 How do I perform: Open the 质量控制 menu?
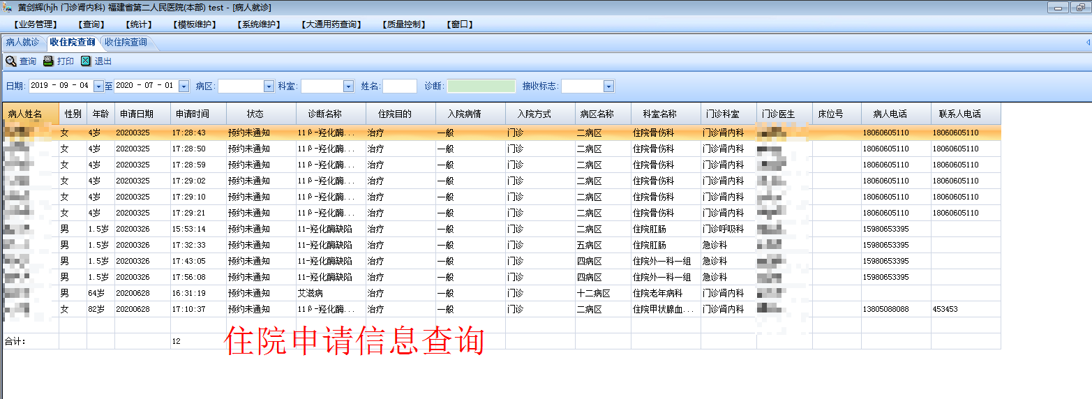point(403,24)
